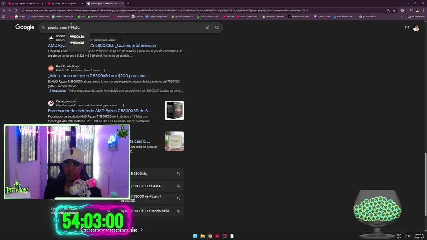Open El_Pitti - Twitch bookmark
Screen dimensions: 427x240
(323, 16)
